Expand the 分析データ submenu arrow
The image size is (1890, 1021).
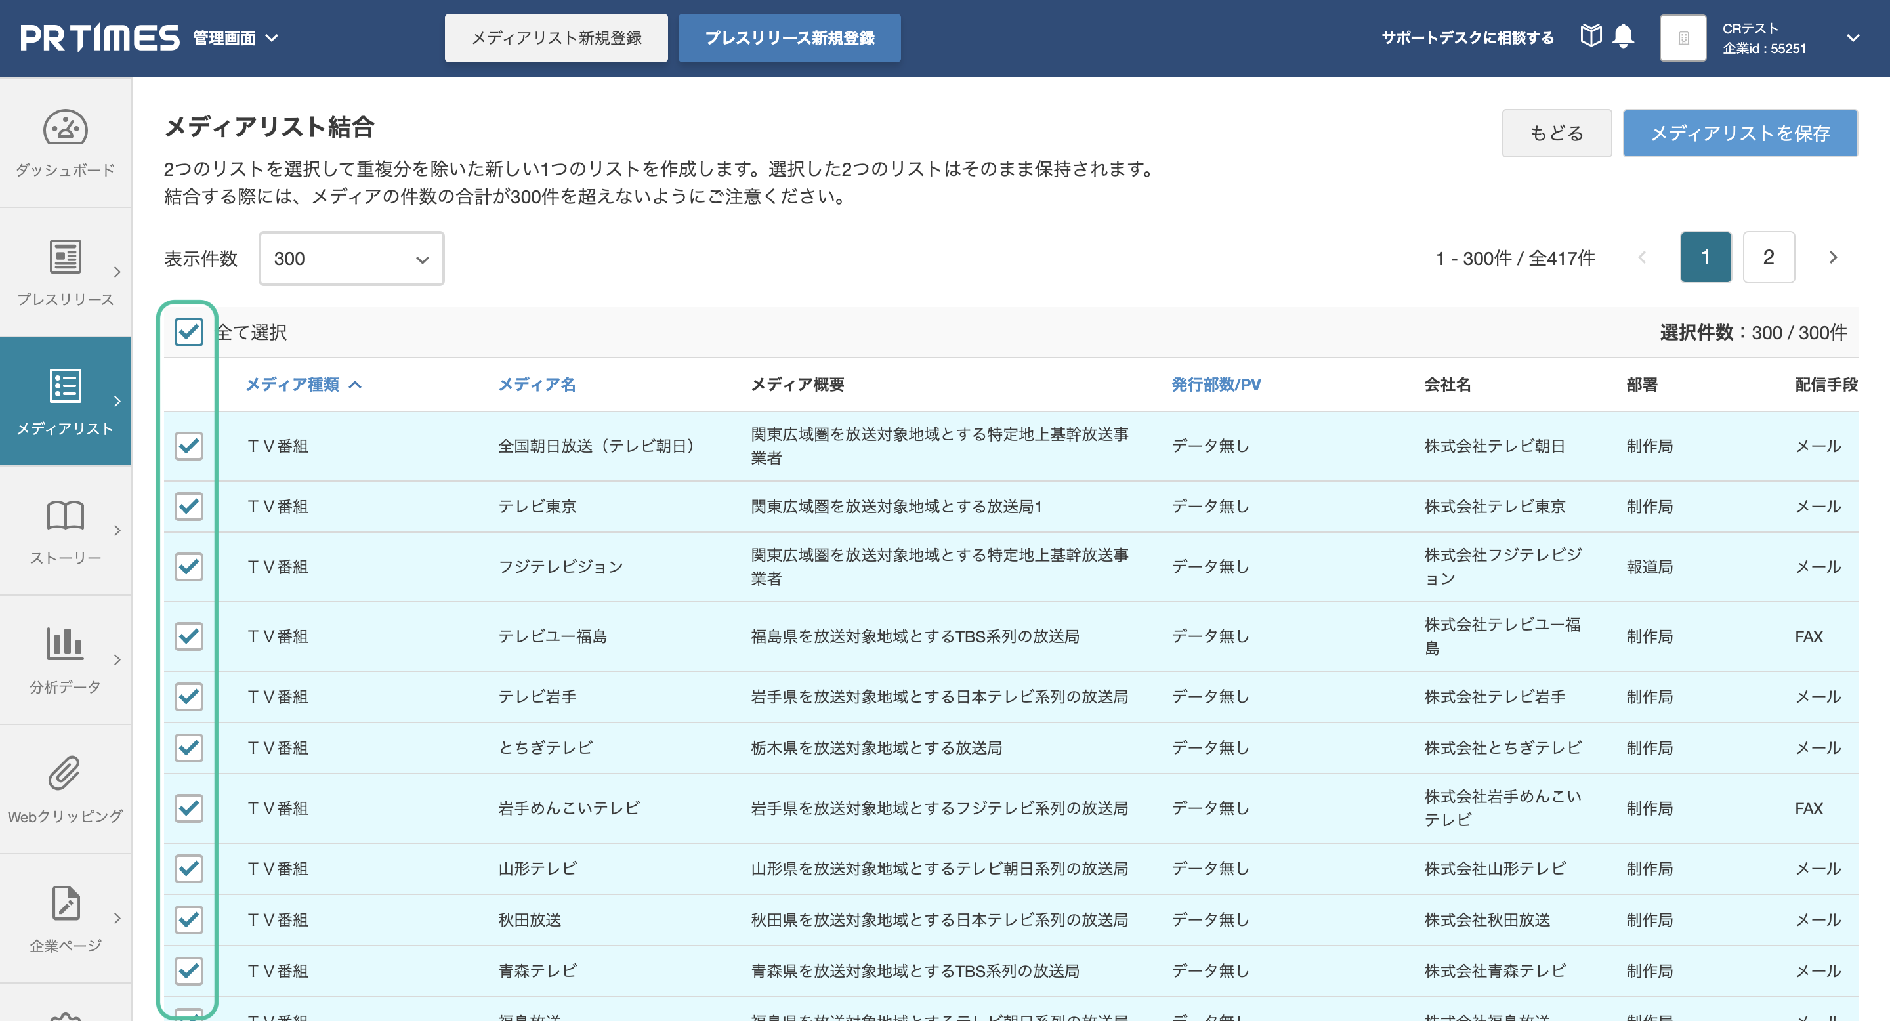(x=117, y=659)
